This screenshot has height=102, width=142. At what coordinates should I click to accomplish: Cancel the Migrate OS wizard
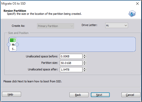131,95
